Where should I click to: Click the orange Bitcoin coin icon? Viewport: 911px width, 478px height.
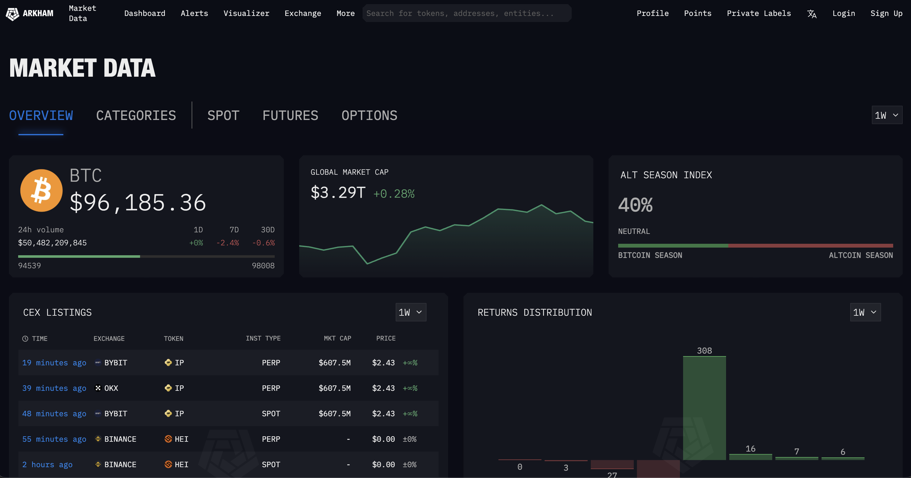(41, 191)
